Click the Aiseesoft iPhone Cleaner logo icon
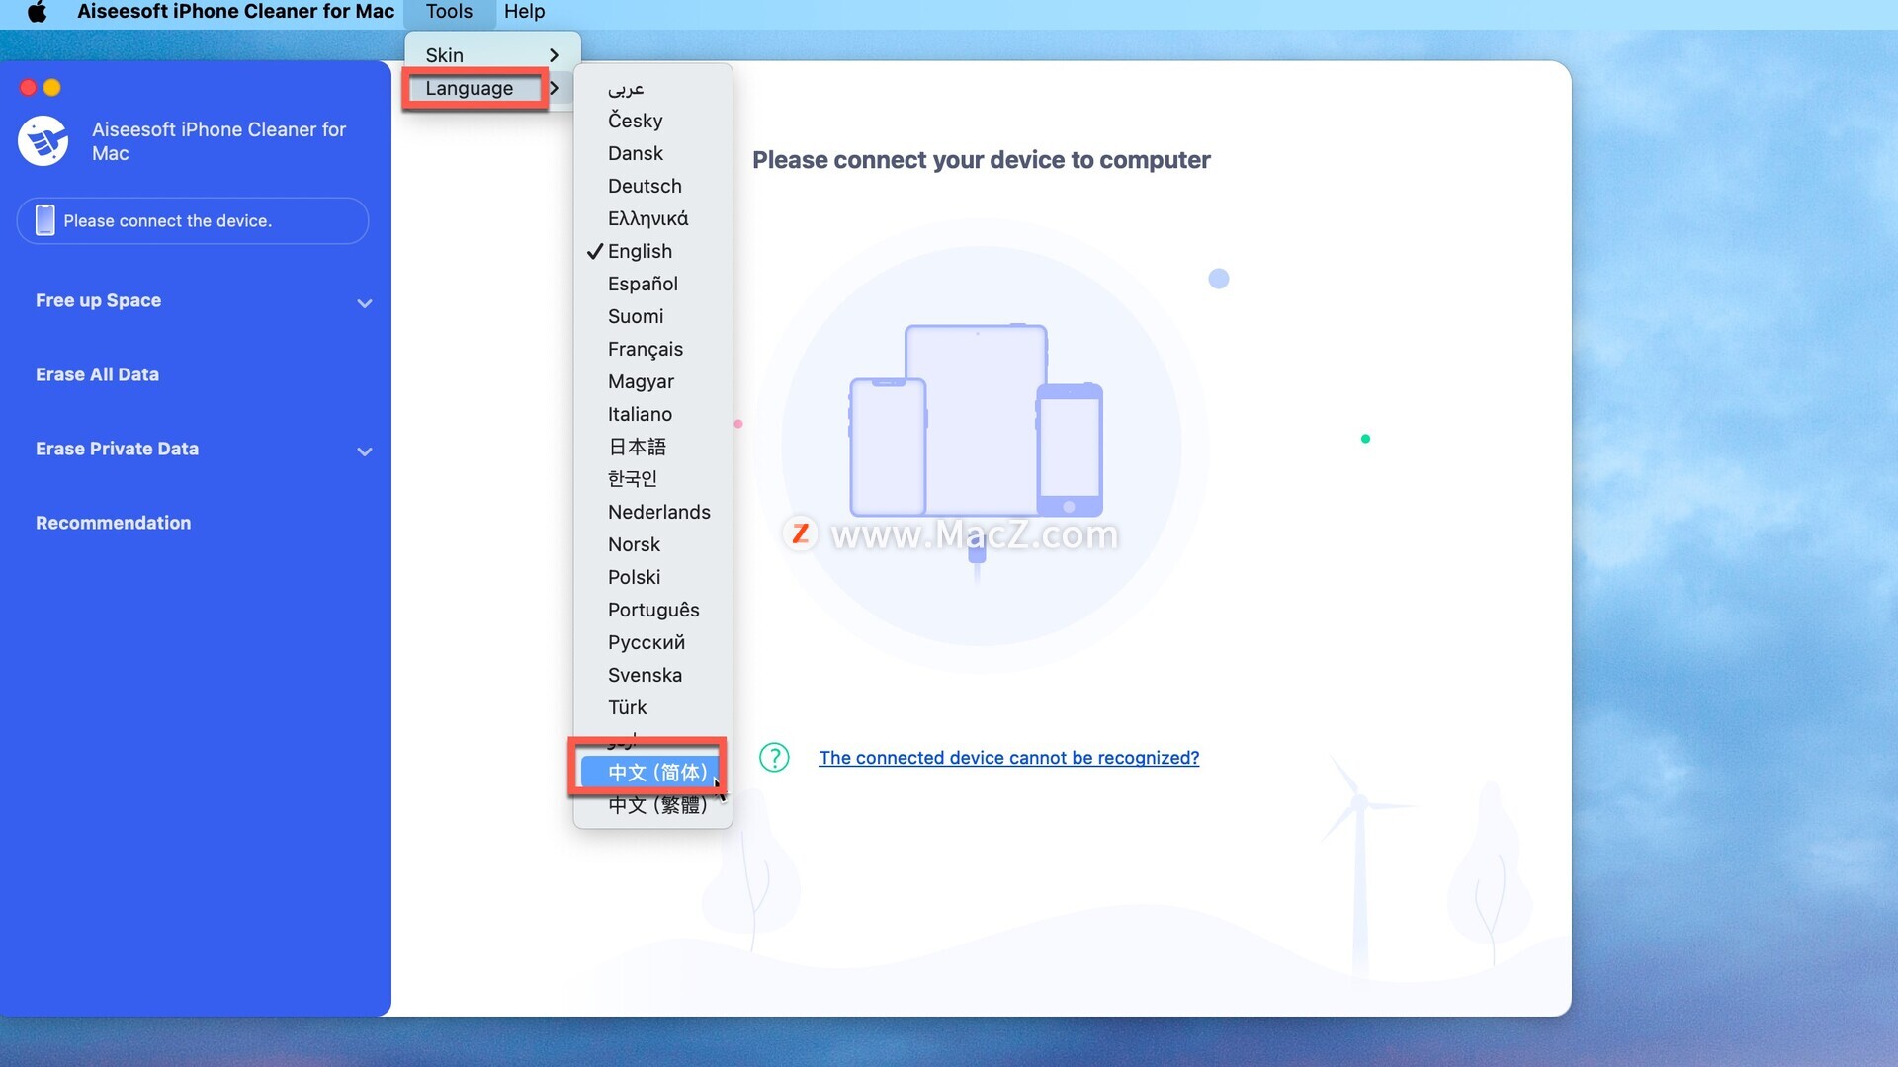1898x1067 pixels. [x=43, y=141]
